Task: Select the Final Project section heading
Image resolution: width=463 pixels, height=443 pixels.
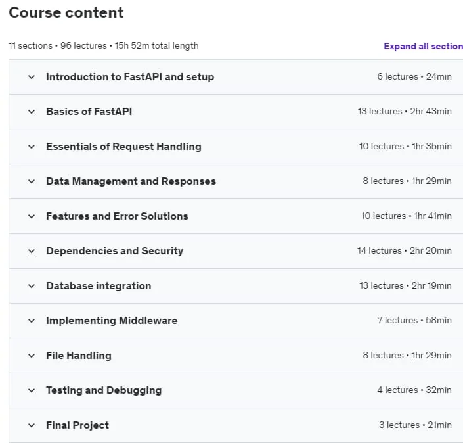Action: pyautogui.click(x=77, y=425)
